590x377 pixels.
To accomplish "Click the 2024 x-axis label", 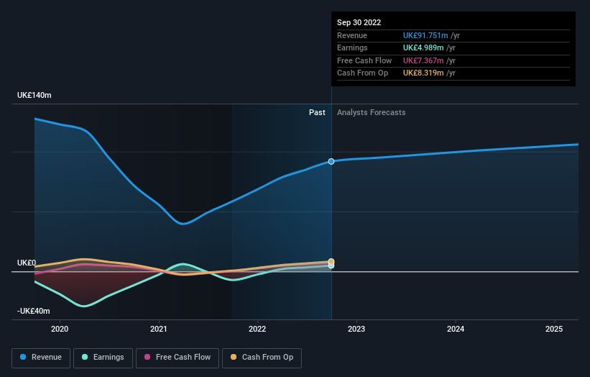I will point(456,330).
